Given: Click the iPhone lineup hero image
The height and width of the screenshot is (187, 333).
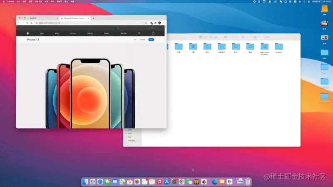Looking at the screenshot, I should point(90,93).
